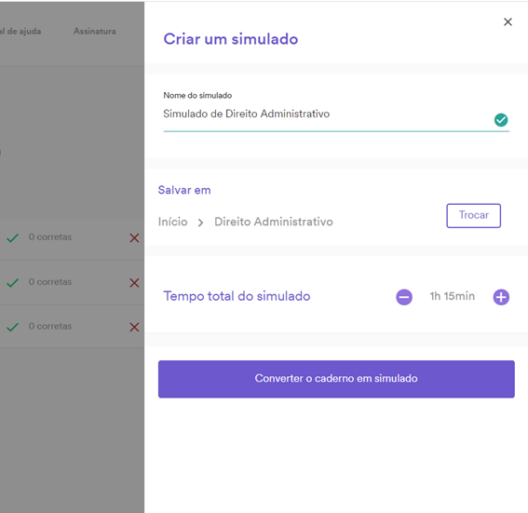528x513 pixels.
Task: Click the second green checkmark beside 0 corretas
Action: [x=12, y=283]
